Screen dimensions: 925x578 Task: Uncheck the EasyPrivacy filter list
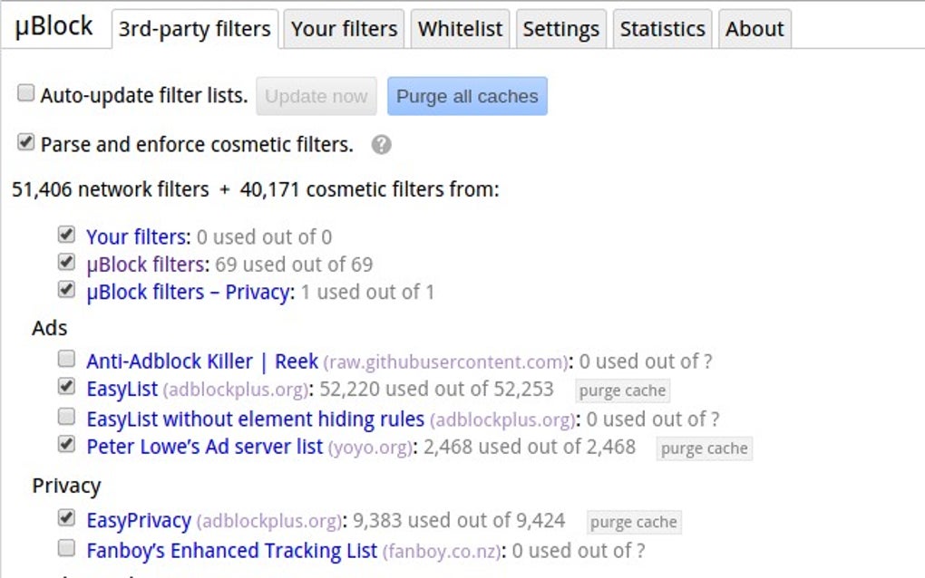point(66,518)
